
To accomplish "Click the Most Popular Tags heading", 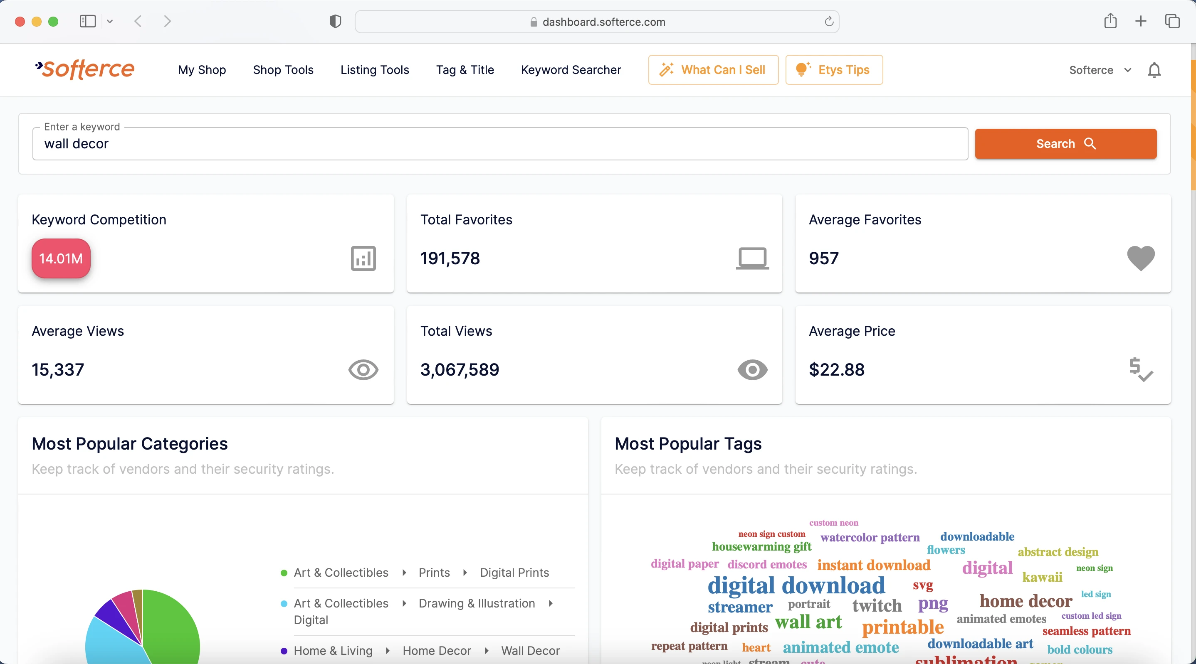I will click(x=688, y=444).
